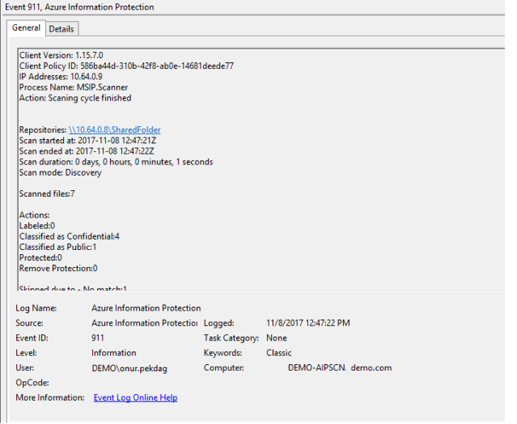Click the Keywords value Classic
Viewport: 517px width, 424px height.
279,353
